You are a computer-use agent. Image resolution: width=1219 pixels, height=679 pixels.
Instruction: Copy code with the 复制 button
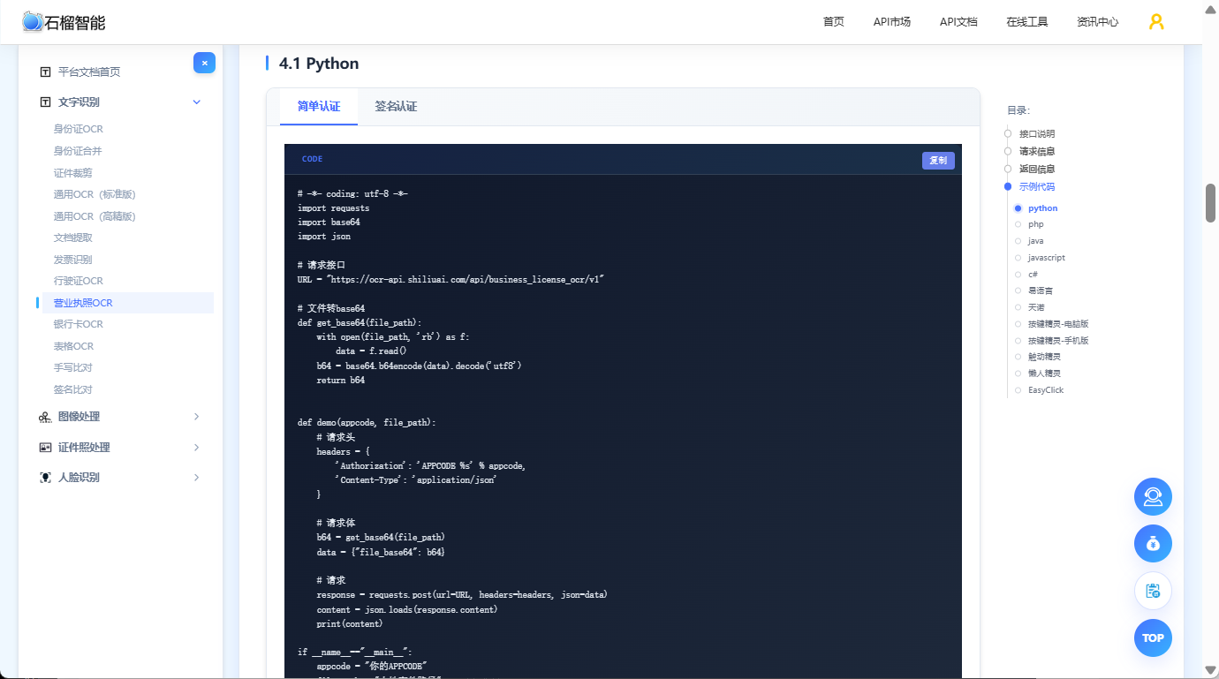click(x=938, y=161)
